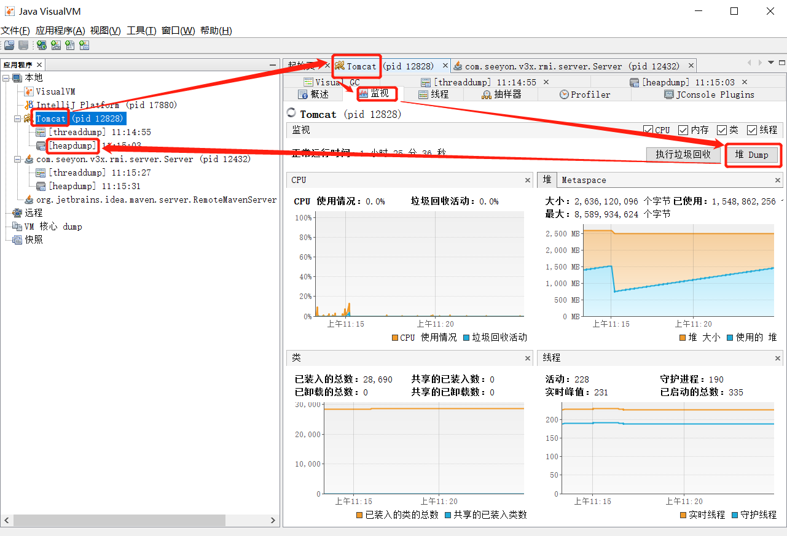This screenshot has height=536, width=787.
Task: Click the Snapshots (快照) node icon
Action: click(x=17, y=240)
